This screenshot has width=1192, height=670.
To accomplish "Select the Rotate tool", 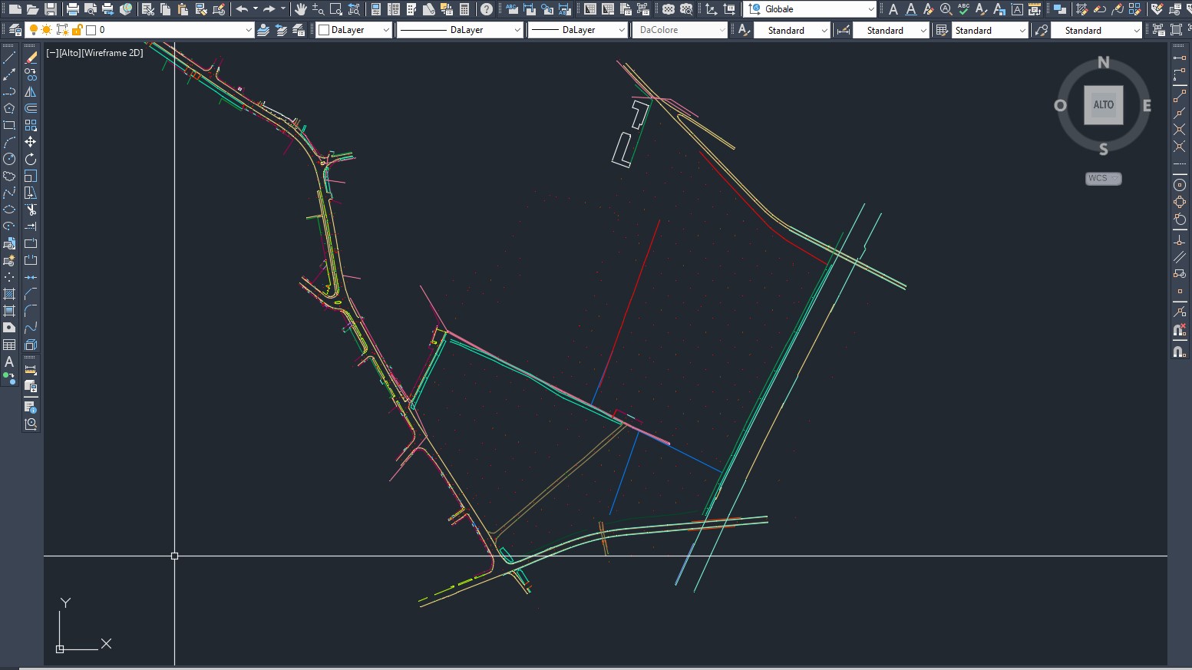I will point(31,159).
